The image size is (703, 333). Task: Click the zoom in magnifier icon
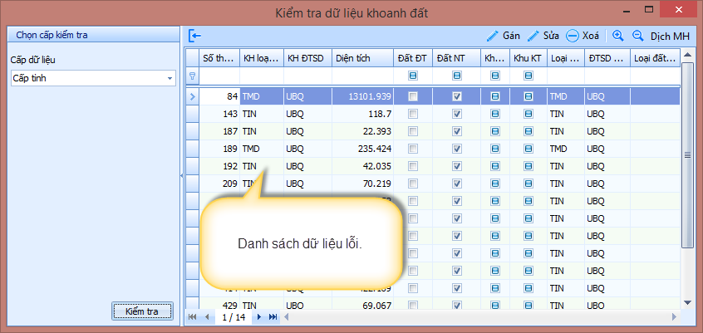coord(617,36)
